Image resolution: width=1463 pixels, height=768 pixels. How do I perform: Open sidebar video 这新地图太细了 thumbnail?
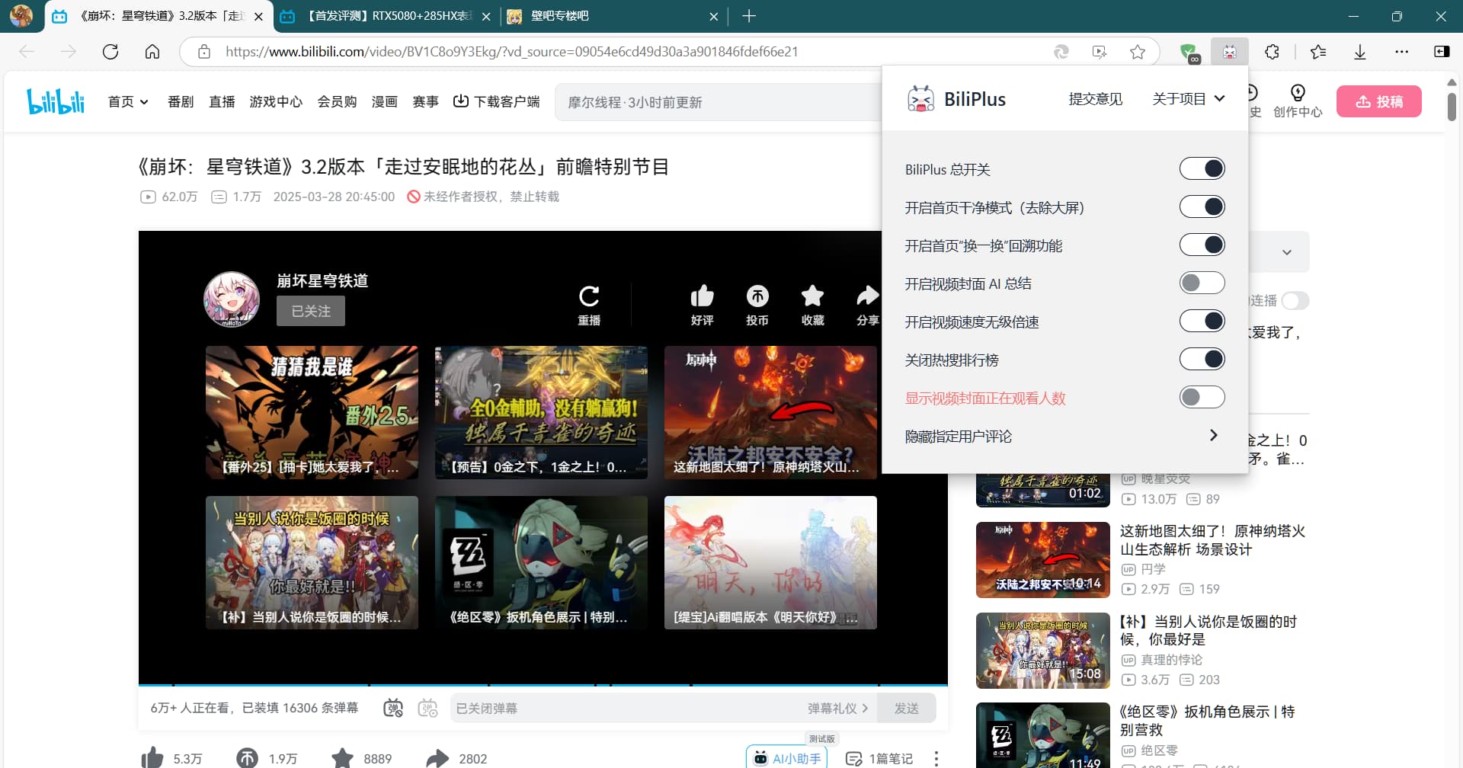pos(1042,559)
